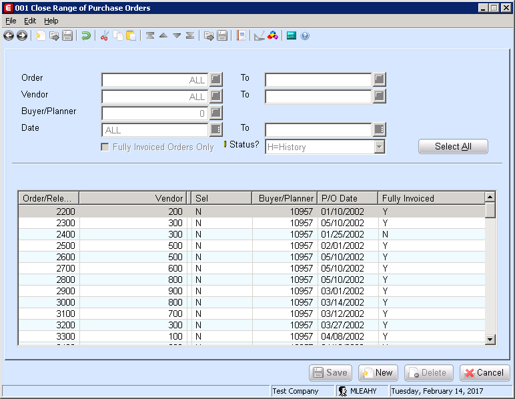Select order 2200 in the grid
The height and width of the screenshot is (399, 515).
click(65, 212)
